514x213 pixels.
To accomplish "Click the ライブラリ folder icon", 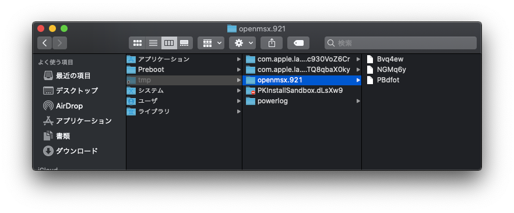I will (x=131, y=111).
